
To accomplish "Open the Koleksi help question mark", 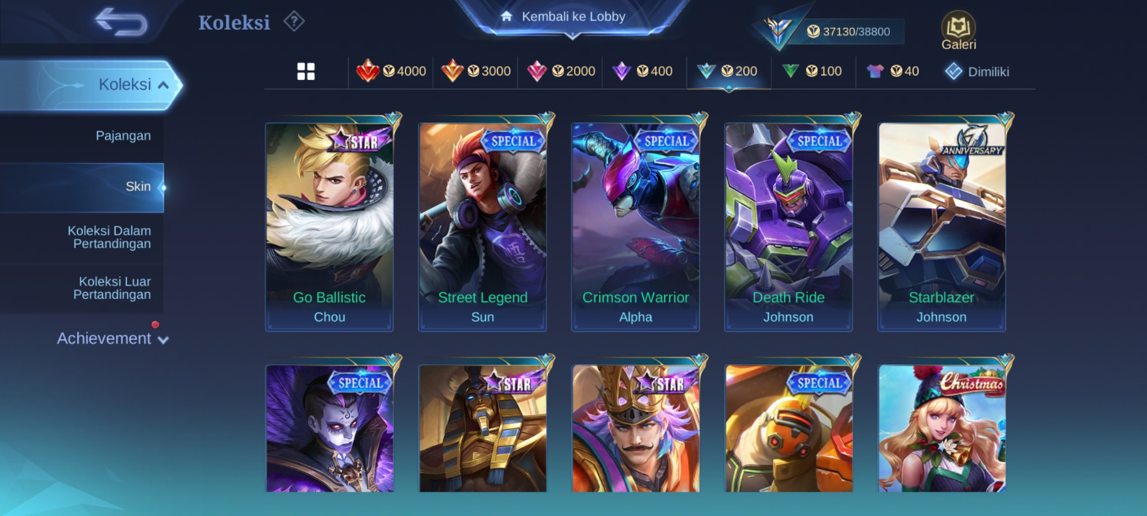I will tap(294, 21).
